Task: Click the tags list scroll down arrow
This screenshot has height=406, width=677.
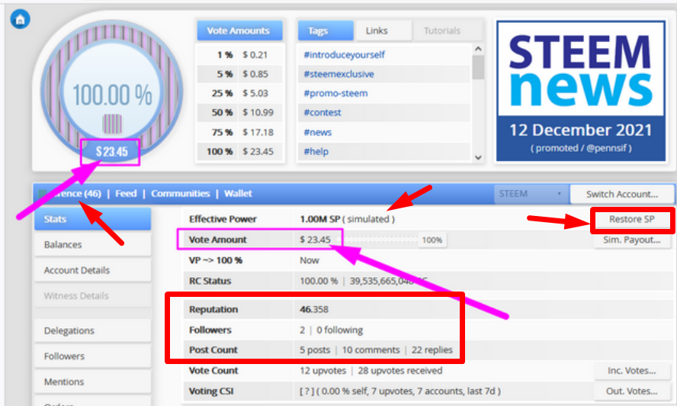Action: coord(478,157)
